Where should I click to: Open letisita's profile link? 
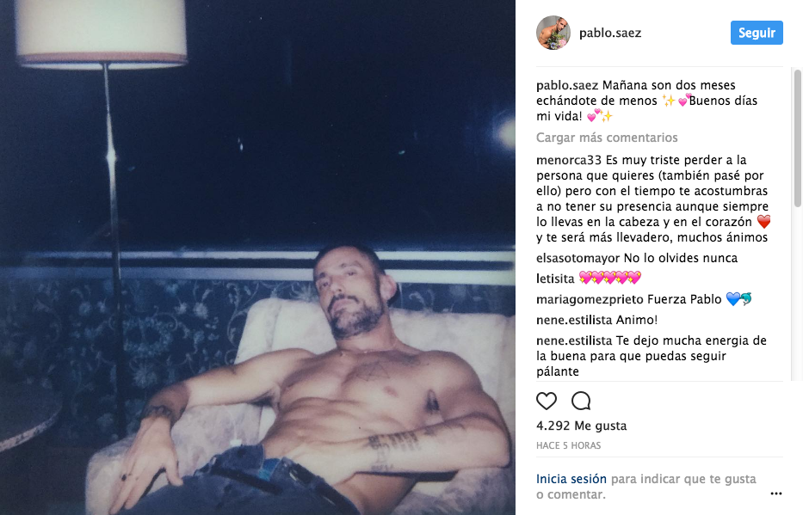coord(555,279)
